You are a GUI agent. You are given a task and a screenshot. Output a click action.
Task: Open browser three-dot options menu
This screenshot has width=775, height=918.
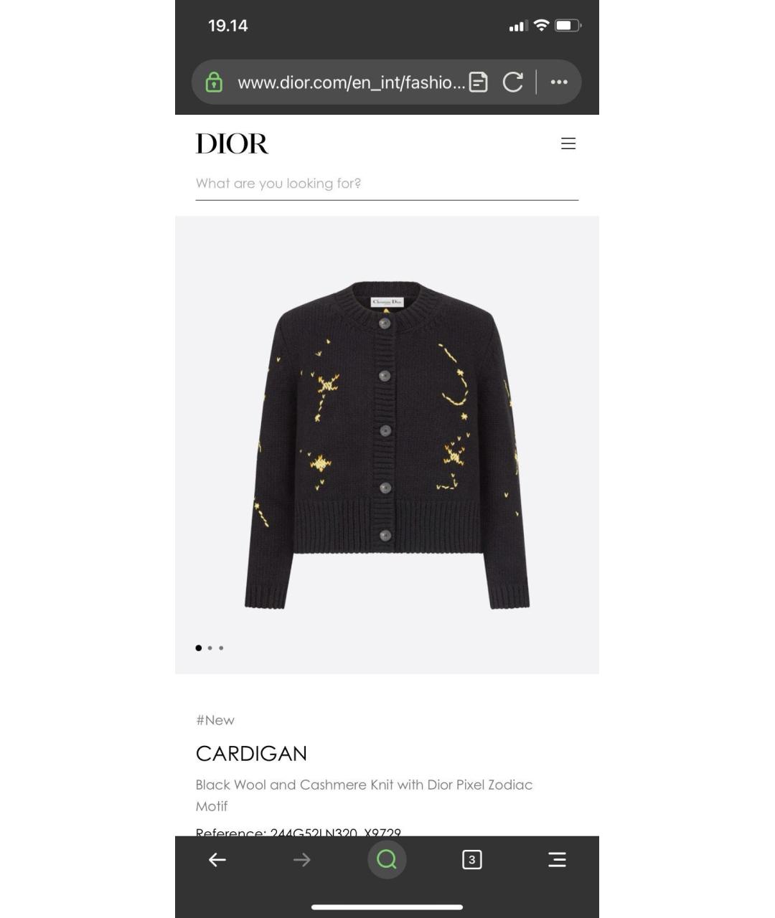tap(559, 82)
